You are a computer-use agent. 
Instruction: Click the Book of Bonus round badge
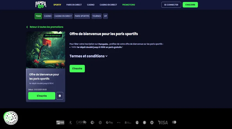11,118
